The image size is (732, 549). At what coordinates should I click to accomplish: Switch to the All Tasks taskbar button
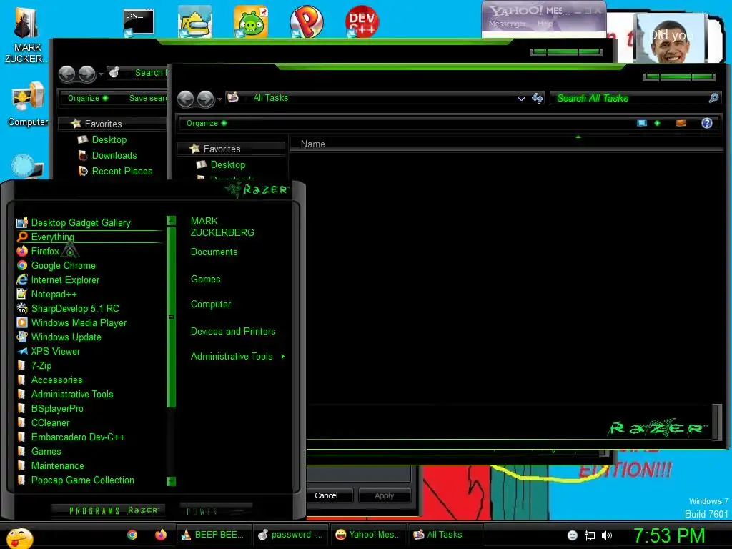(x=446, y=535)
